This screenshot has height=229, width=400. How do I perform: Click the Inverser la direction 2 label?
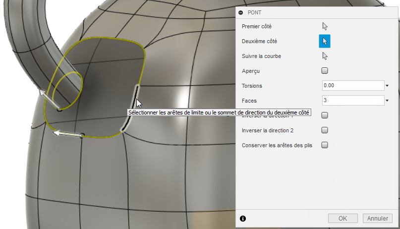point(268,130)
